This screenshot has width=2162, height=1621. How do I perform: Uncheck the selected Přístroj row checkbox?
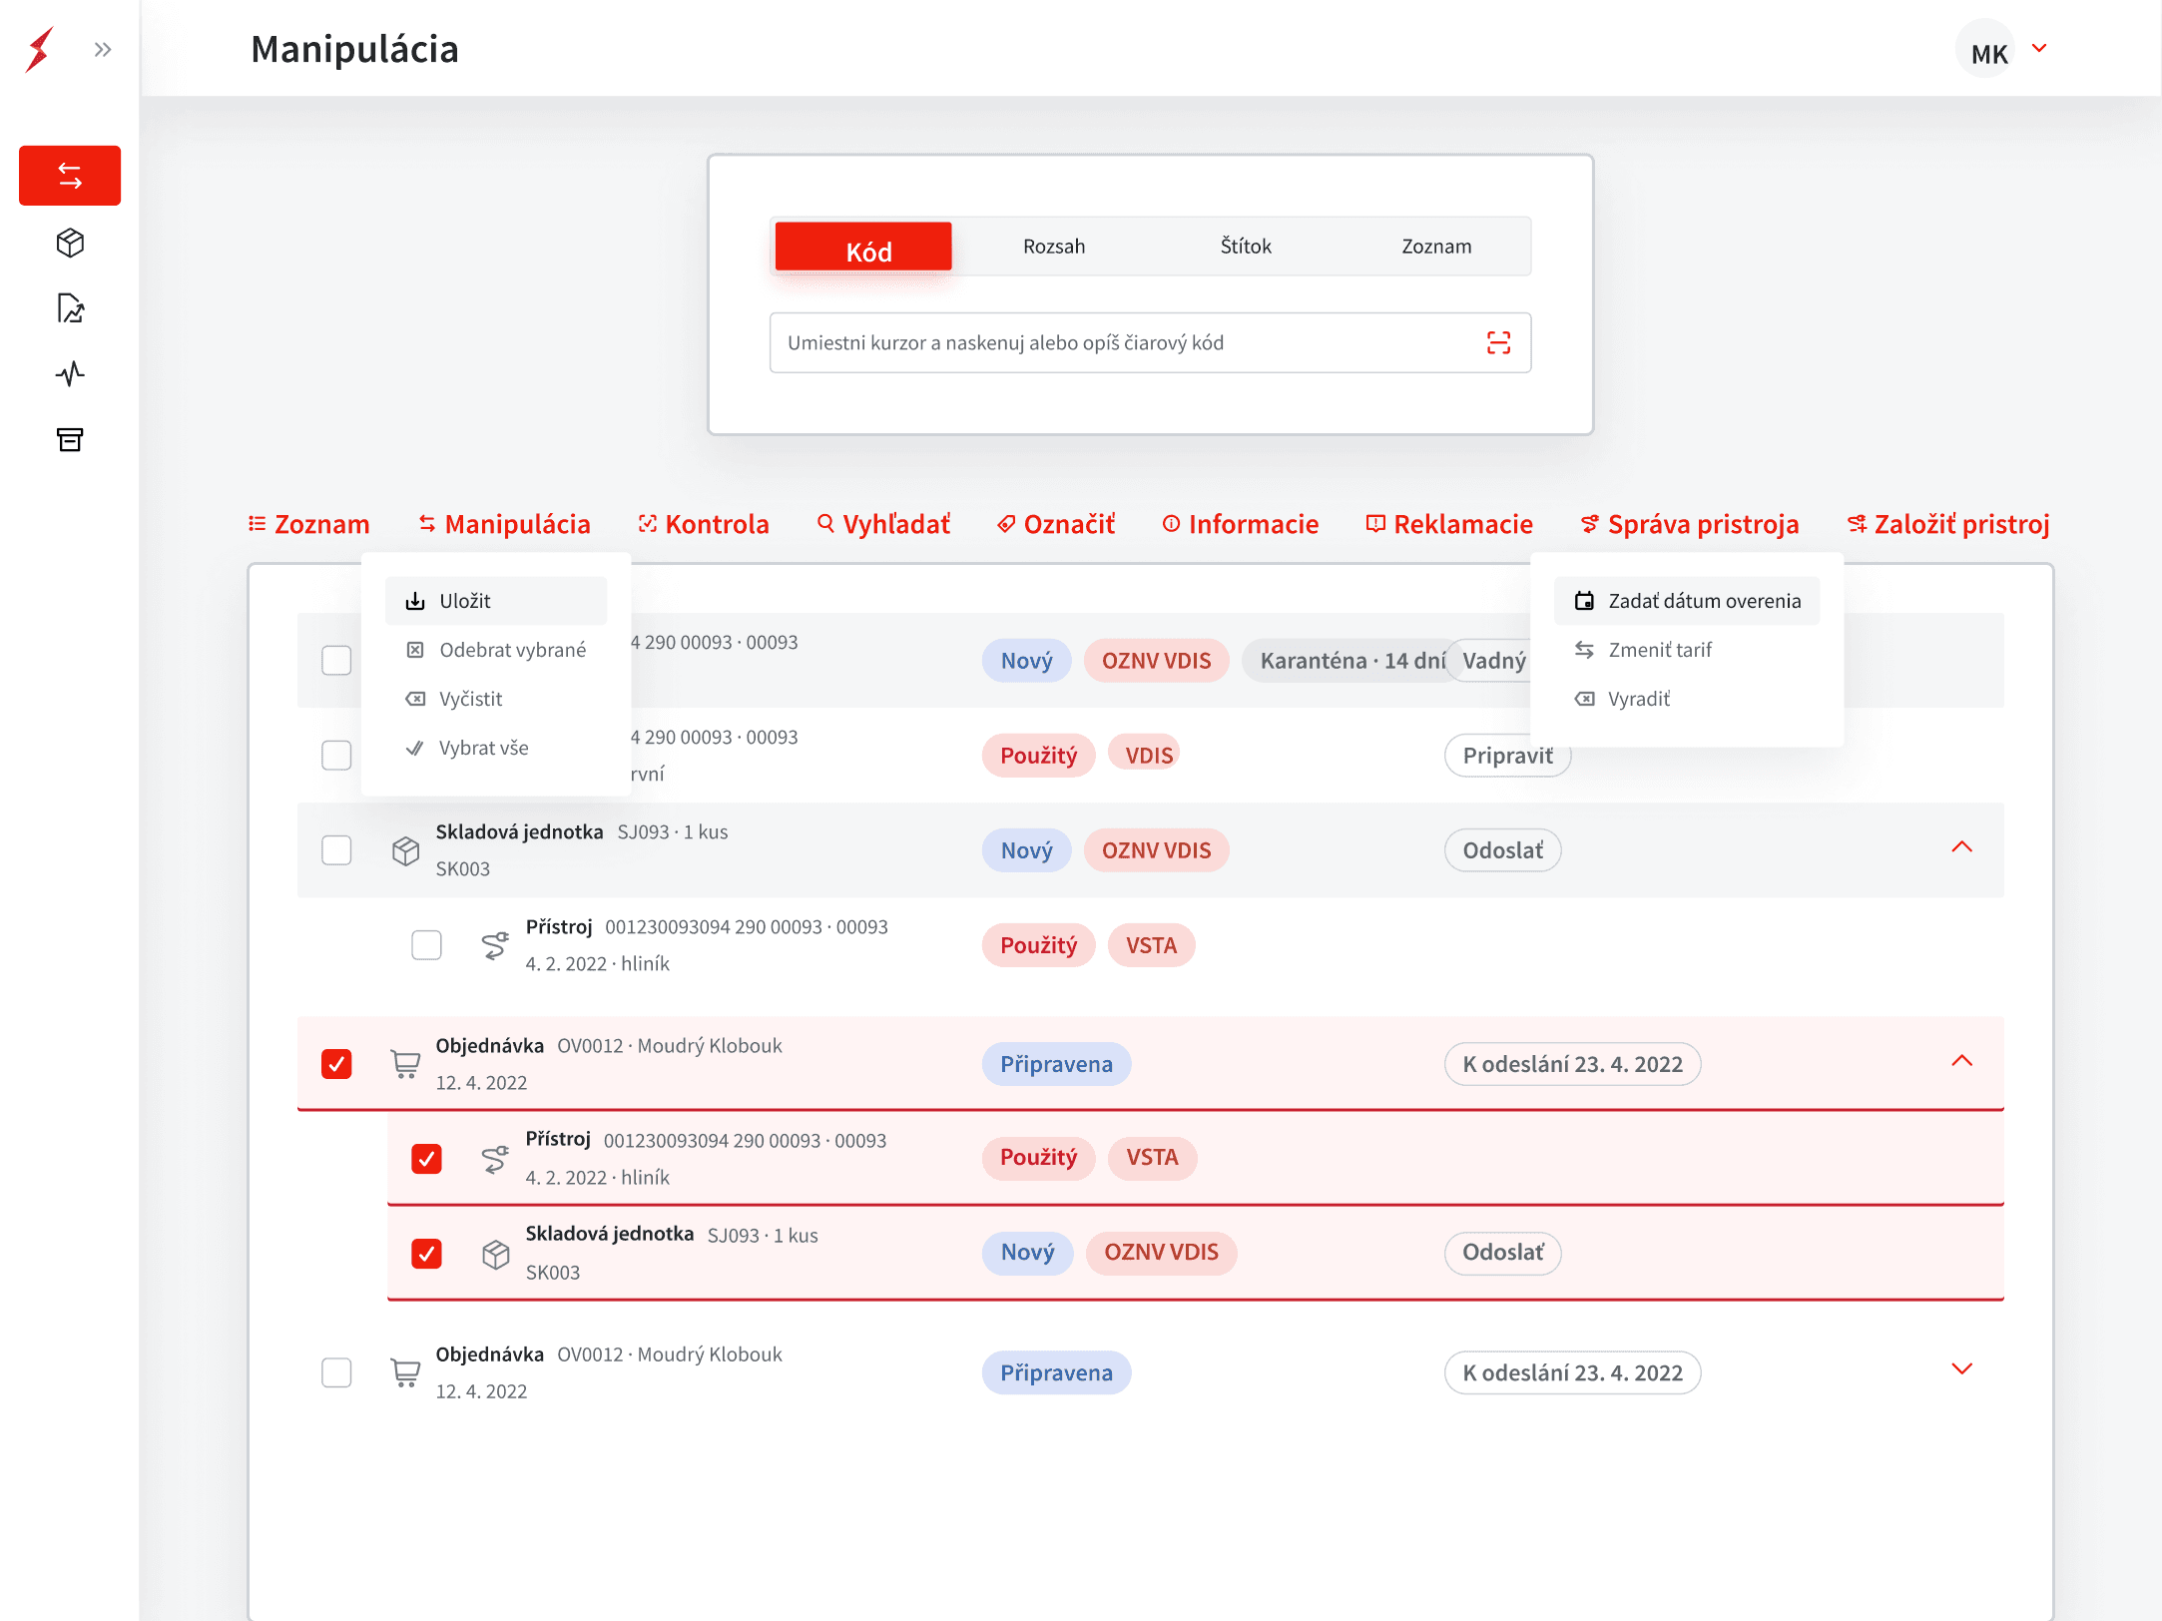tap(427, 1158)
